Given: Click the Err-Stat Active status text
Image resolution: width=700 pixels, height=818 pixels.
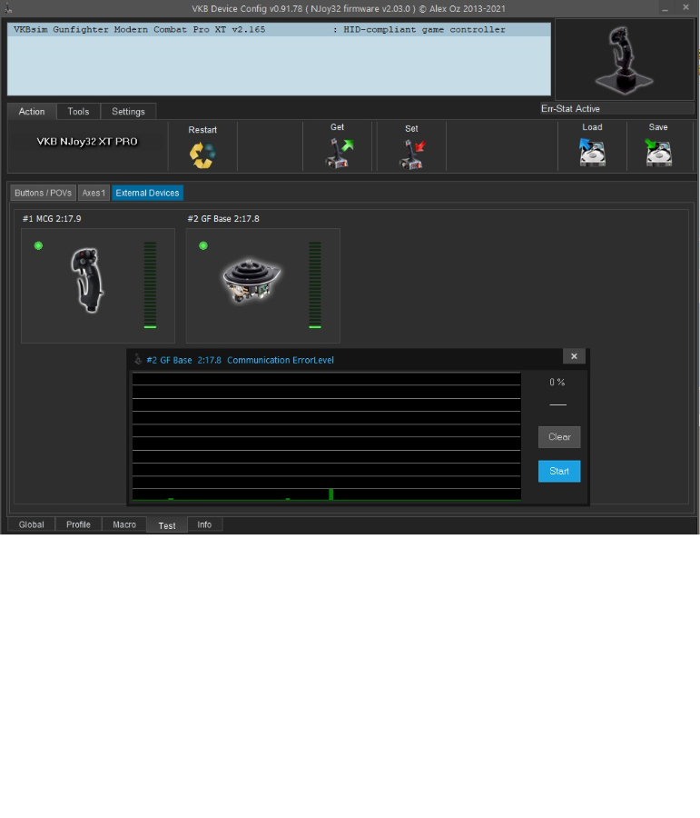Looking at the screenshot, I should (x=570, y=108).
